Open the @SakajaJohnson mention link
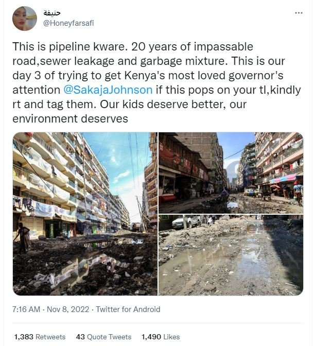 (108, 90)
